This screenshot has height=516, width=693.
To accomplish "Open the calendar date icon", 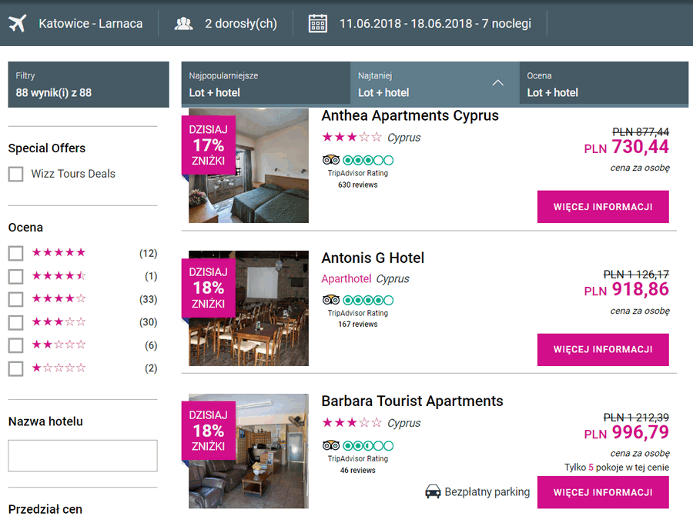I will (317, 23).
